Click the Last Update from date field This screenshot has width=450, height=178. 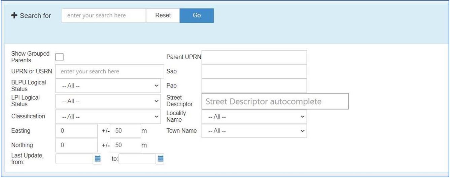pos(74,159)
